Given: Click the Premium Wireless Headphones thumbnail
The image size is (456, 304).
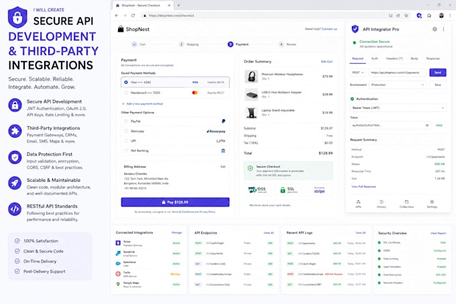Looking at the screenshot, I should pyautogui.click(x=251, y=77).
